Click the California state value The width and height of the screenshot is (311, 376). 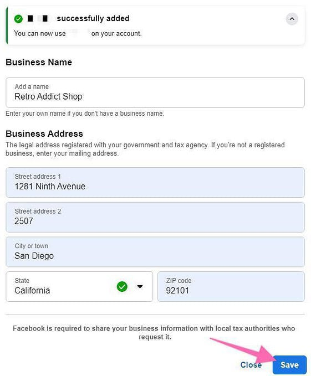pos(32,291)
